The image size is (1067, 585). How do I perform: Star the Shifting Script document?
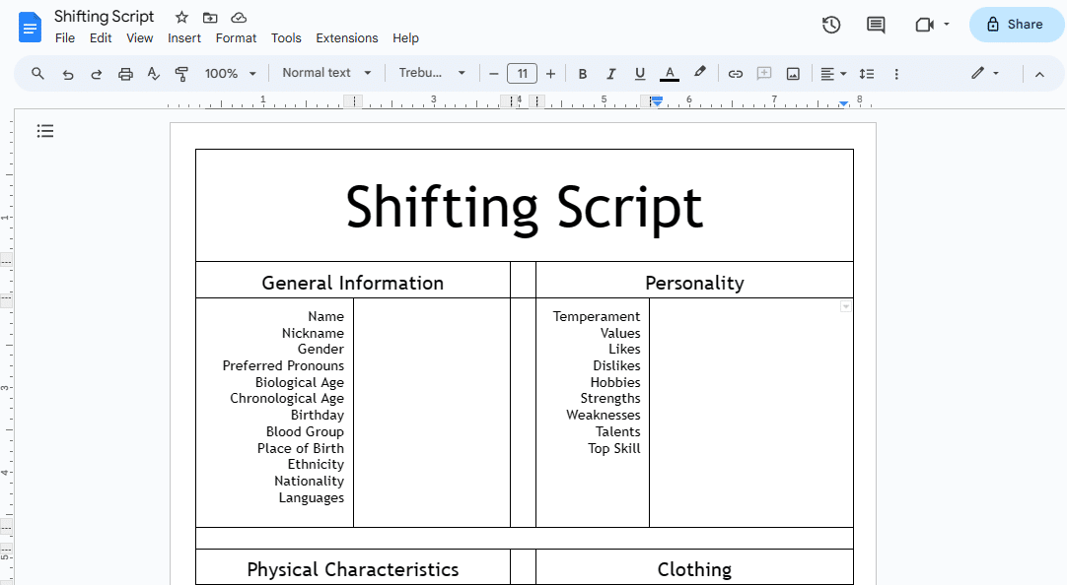[x=181, y=18]
